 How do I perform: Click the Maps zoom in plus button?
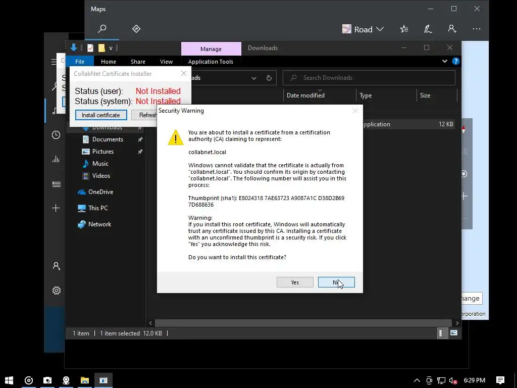(464, 197)
